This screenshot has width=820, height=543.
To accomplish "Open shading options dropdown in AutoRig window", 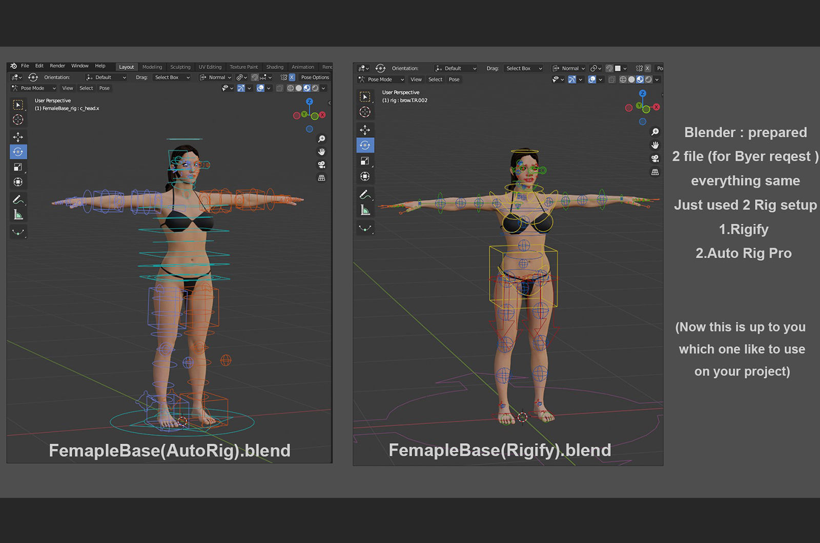I will (x=323, y=88).
